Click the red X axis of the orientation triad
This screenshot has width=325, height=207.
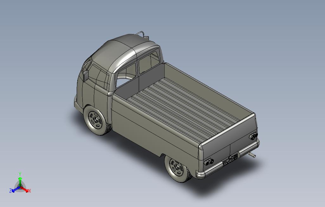[x=25, y=189]
